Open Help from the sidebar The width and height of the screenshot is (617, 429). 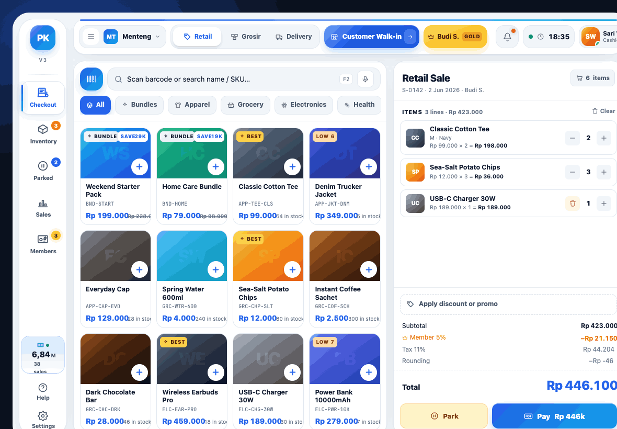point(43,392)
